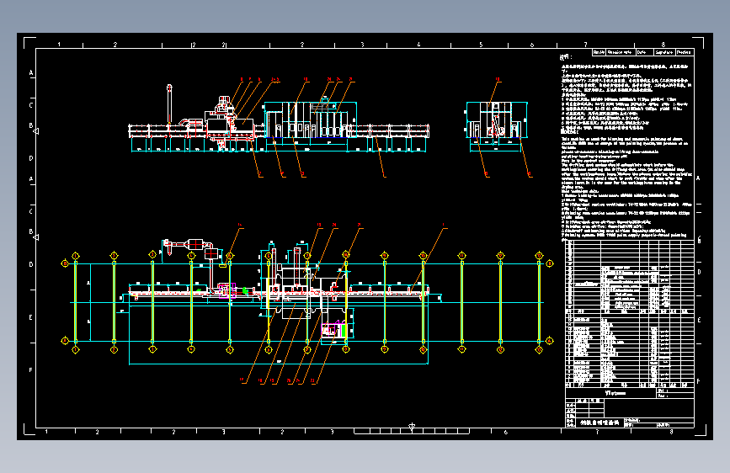
Task: Click the Date cell in the revision table
Action: point(644,53)
